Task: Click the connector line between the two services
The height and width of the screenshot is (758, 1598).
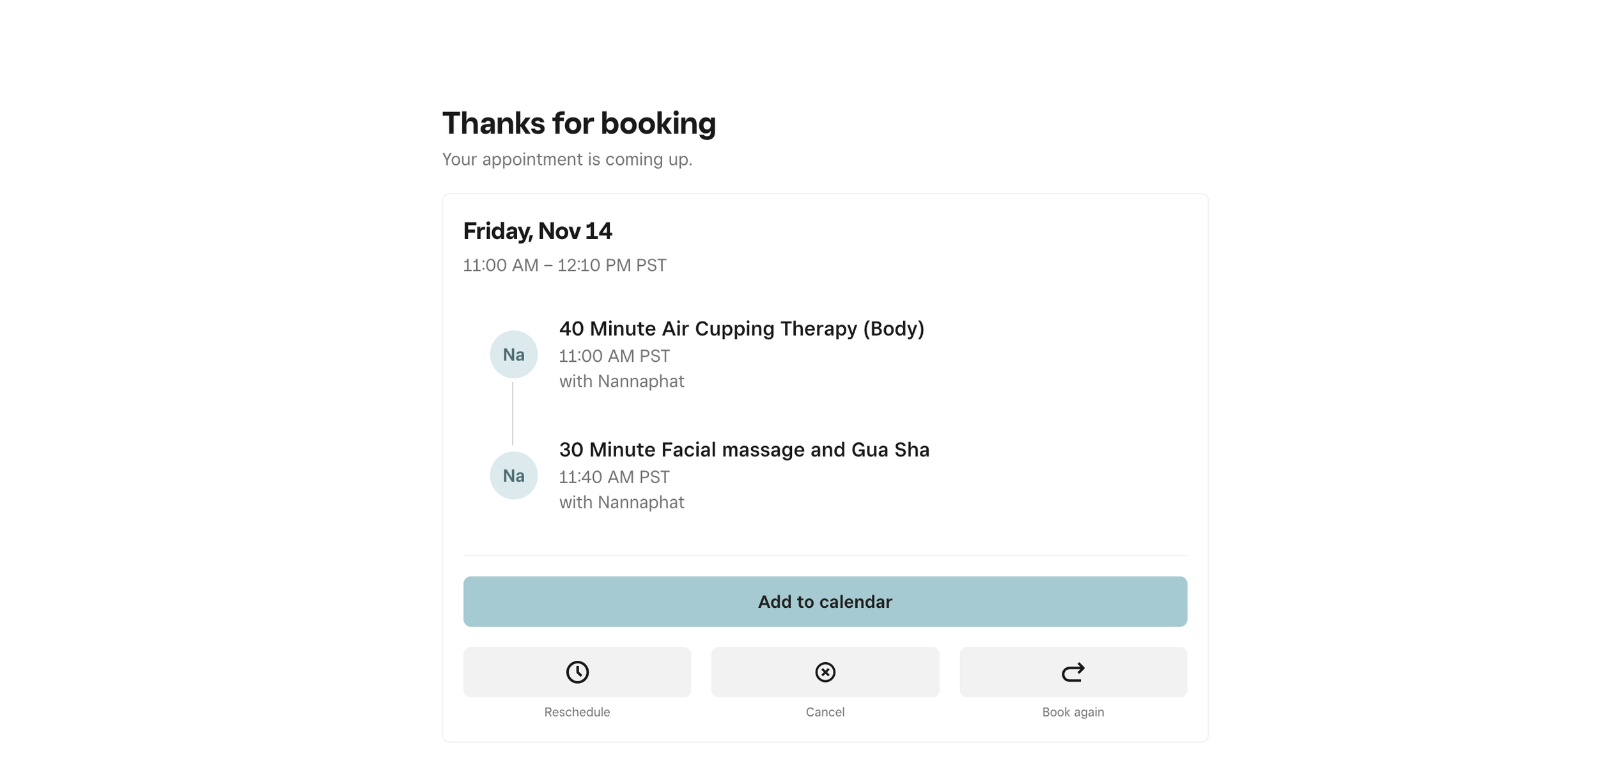Action: pyautogui.click(x=513, y=414)
